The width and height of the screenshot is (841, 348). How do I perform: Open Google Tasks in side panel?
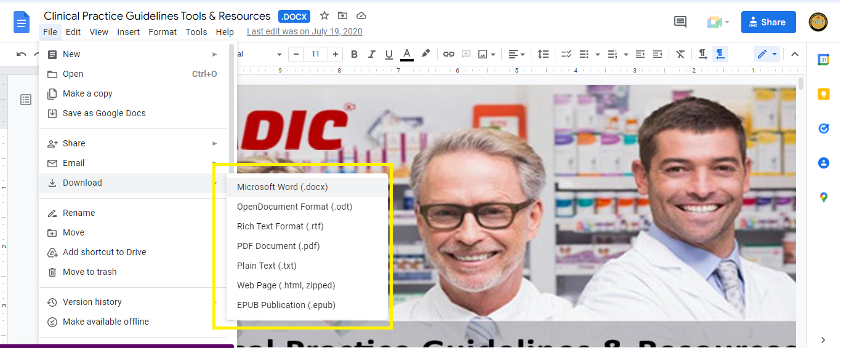point(823,129)
